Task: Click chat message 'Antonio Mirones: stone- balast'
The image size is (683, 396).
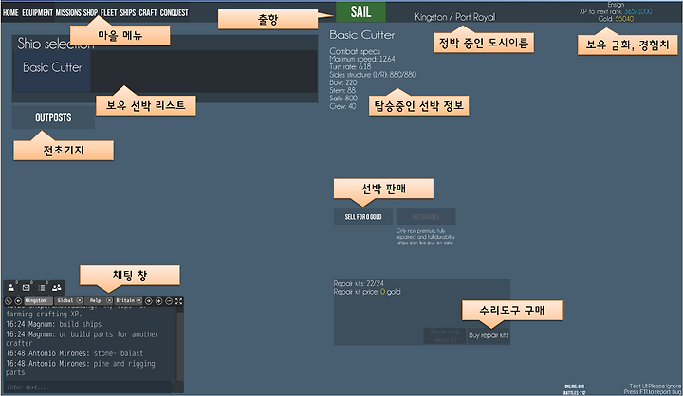Action: [75, 353]
